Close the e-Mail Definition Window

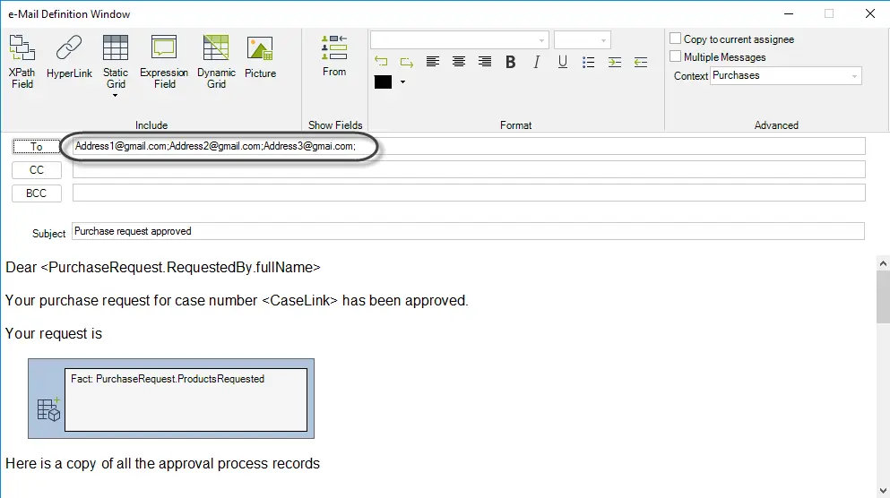coord(870,13)
